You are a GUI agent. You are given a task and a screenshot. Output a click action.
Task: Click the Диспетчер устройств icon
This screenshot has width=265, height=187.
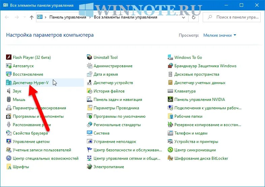(90, 82)
